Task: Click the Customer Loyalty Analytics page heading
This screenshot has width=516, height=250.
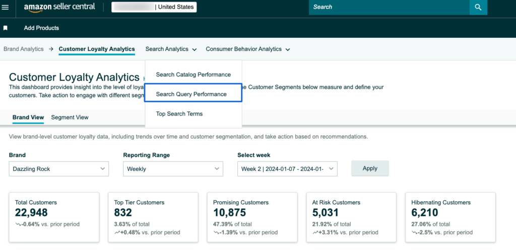Action: click(x=75, y=77)
